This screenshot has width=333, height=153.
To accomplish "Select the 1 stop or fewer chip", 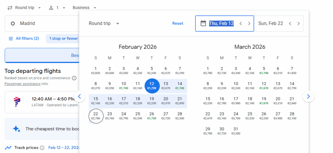I will 63,38.
